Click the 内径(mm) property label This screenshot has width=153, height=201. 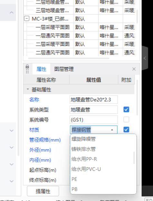pos(40,160)
